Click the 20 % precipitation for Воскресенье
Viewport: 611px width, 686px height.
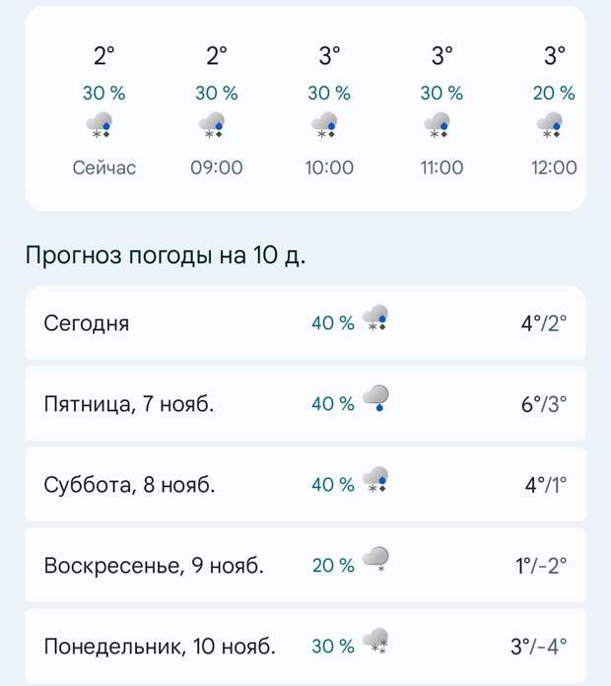(x=333, y=565)
